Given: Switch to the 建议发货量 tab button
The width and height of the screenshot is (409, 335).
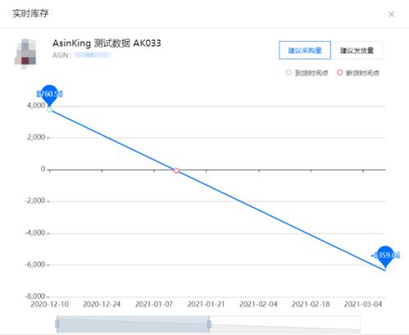Looking at the screenshot, I should click(357, 50).
